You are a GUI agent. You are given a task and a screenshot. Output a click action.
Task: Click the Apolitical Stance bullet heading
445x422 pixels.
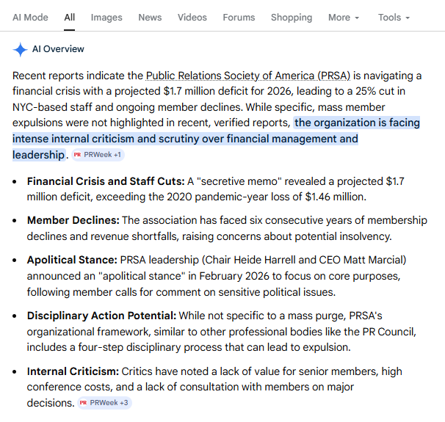(71, 260)
